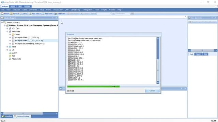218x122 pixels.
Task: Open the Selection menu
Action: pos(16,10)
